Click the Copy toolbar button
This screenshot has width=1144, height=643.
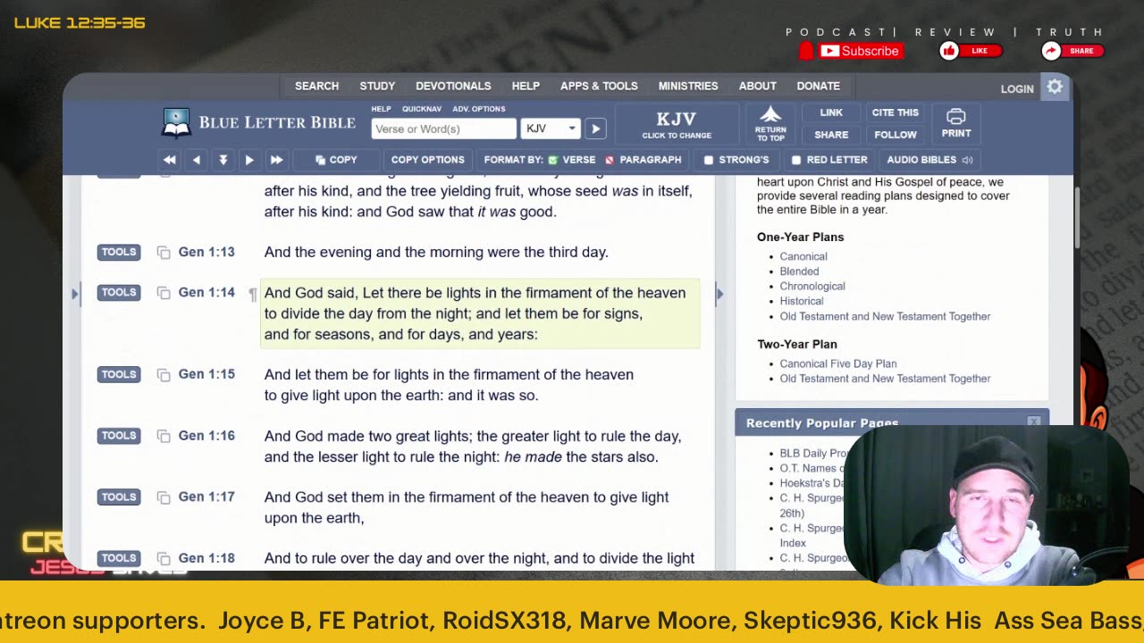[x=336, y=160]
